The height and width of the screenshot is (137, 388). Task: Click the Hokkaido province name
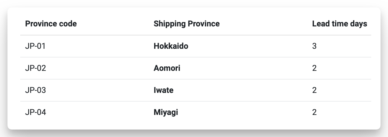pos(171,46)
